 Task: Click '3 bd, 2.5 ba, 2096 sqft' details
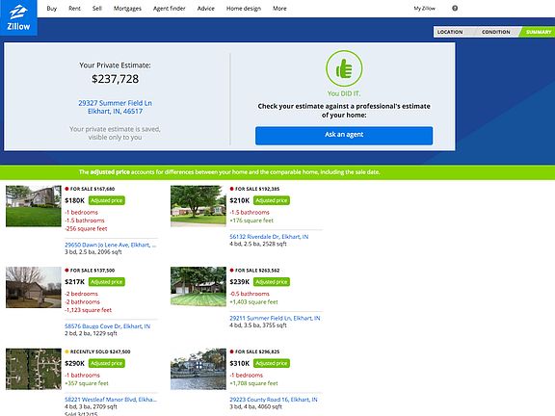point(93,252)
